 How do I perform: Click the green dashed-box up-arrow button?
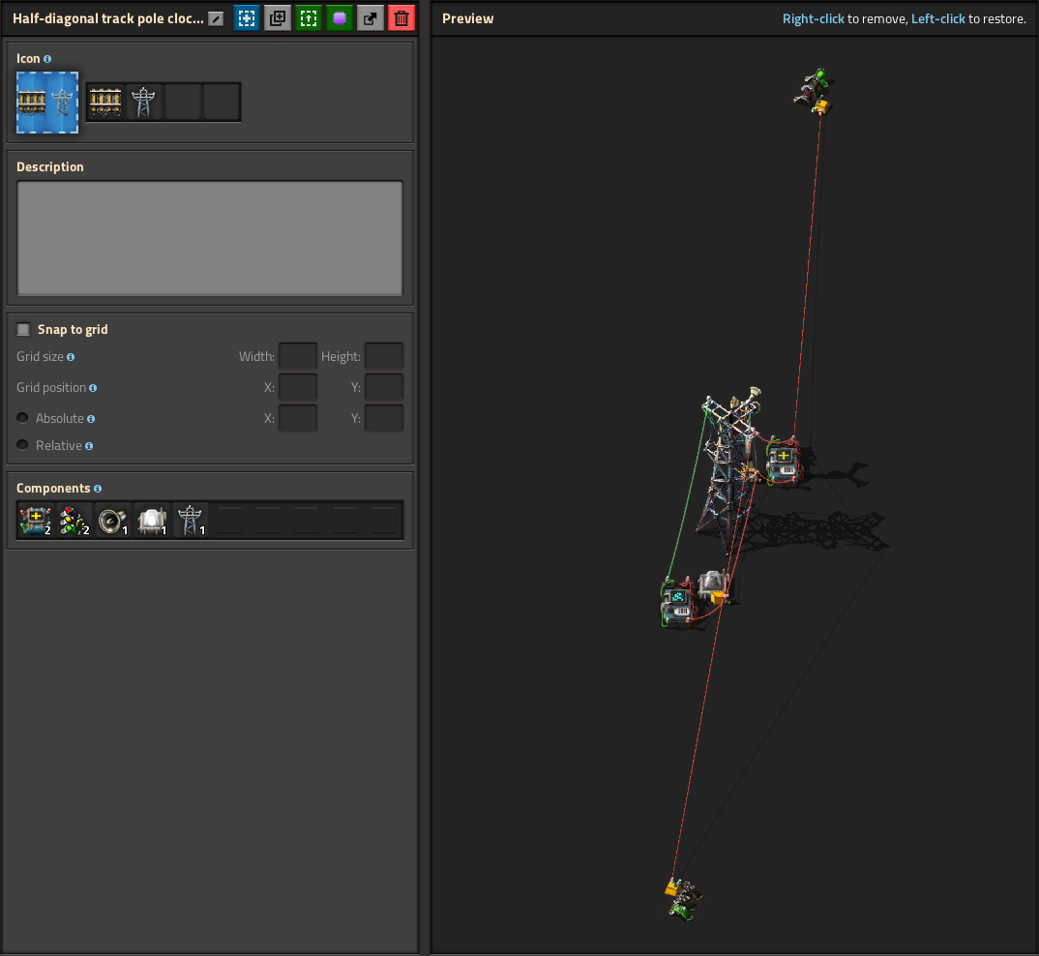pos(309,18)
